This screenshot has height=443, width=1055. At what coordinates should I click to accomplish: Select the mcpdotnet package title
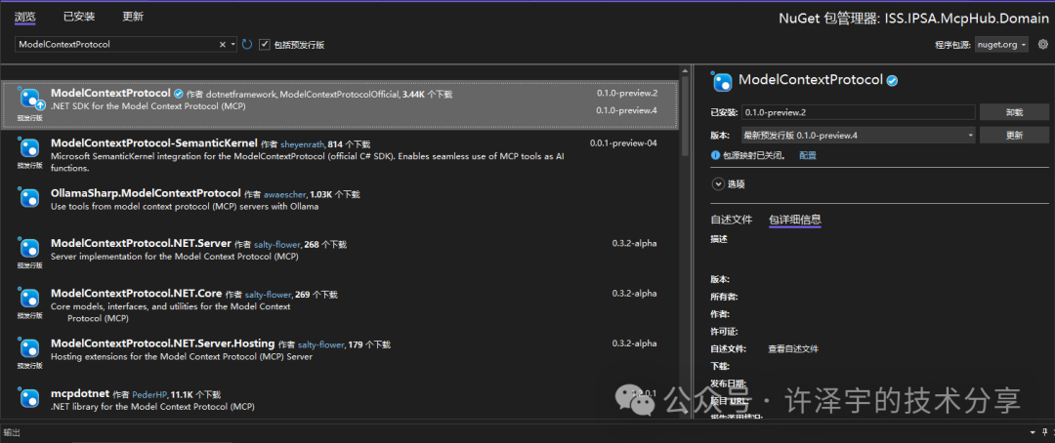pyautogui.click(x=79, y=394)
